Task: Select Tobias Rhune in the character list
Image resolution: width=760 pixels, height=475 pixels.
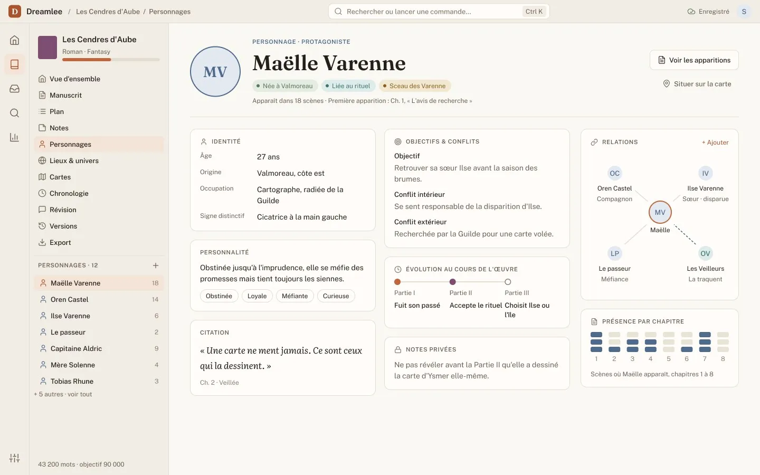Action: pos(99,381)
